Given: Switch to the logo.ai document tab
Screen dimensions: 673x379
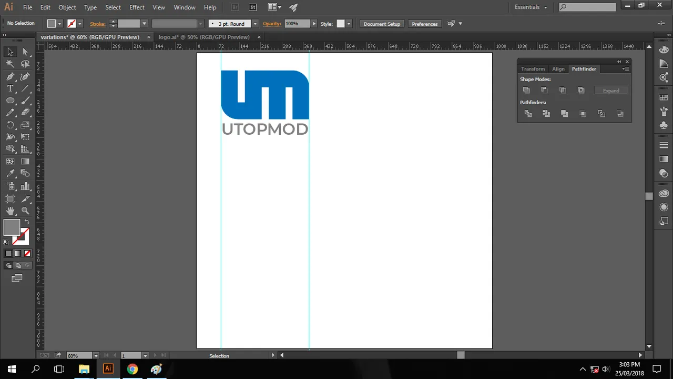Looking at the screenshot, I should point(204,37).
